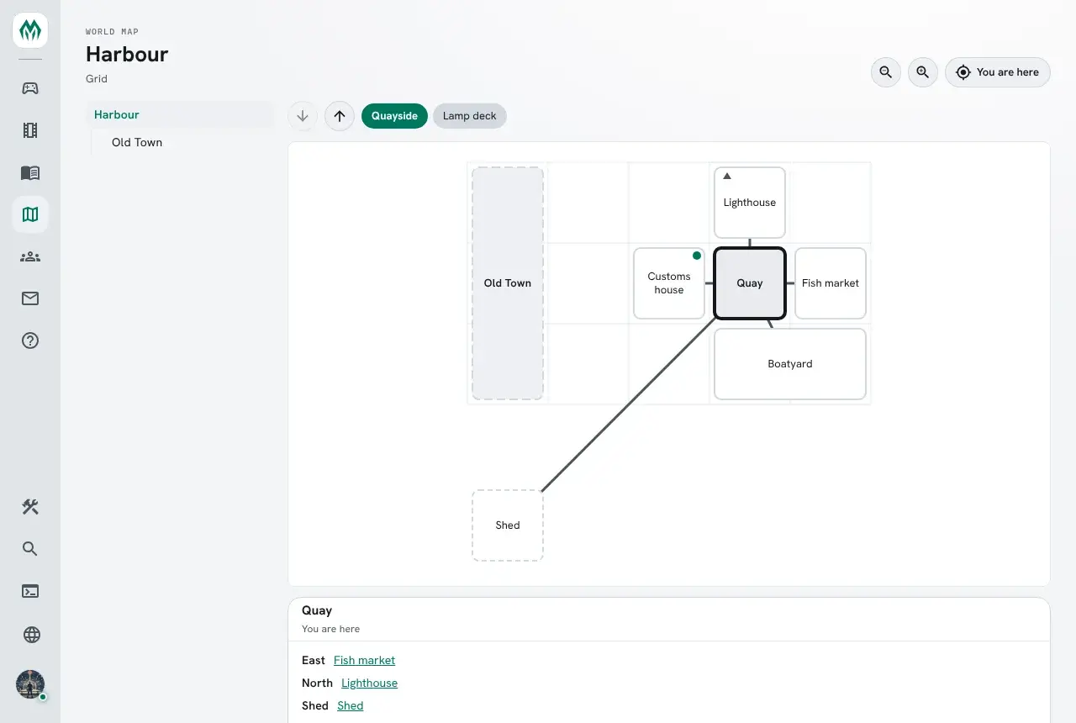
Task: Go up one level with arrow
Action: pyautogui.click(x=340, y=116)
